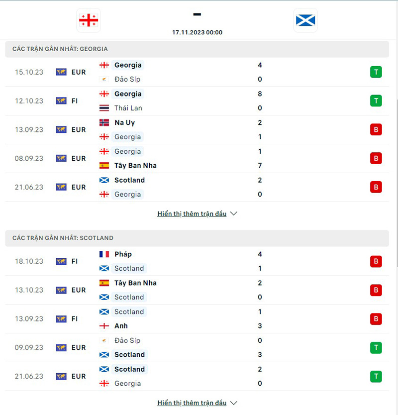Click the France flag next to Pháp
This screenshot has height=415, width=398.
point(104,254)
